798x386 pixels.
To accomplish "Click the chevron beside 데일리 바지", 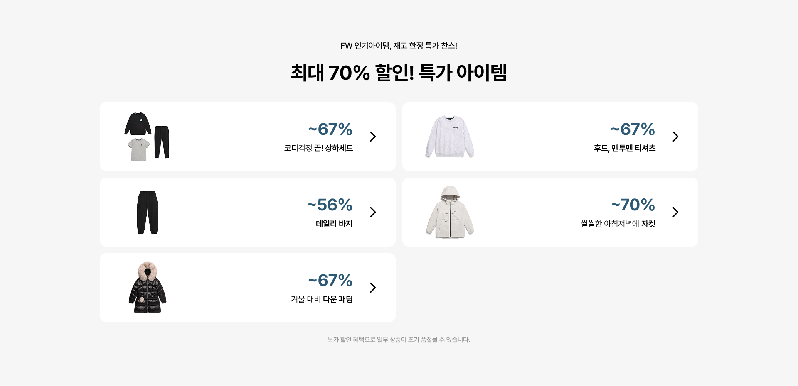I will [373, 212].
